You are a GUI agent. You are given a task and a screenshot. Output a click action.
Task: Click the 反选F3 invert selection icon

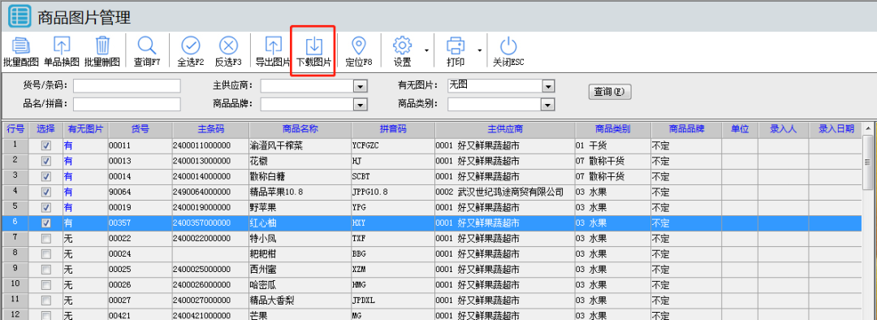[228, 45]
